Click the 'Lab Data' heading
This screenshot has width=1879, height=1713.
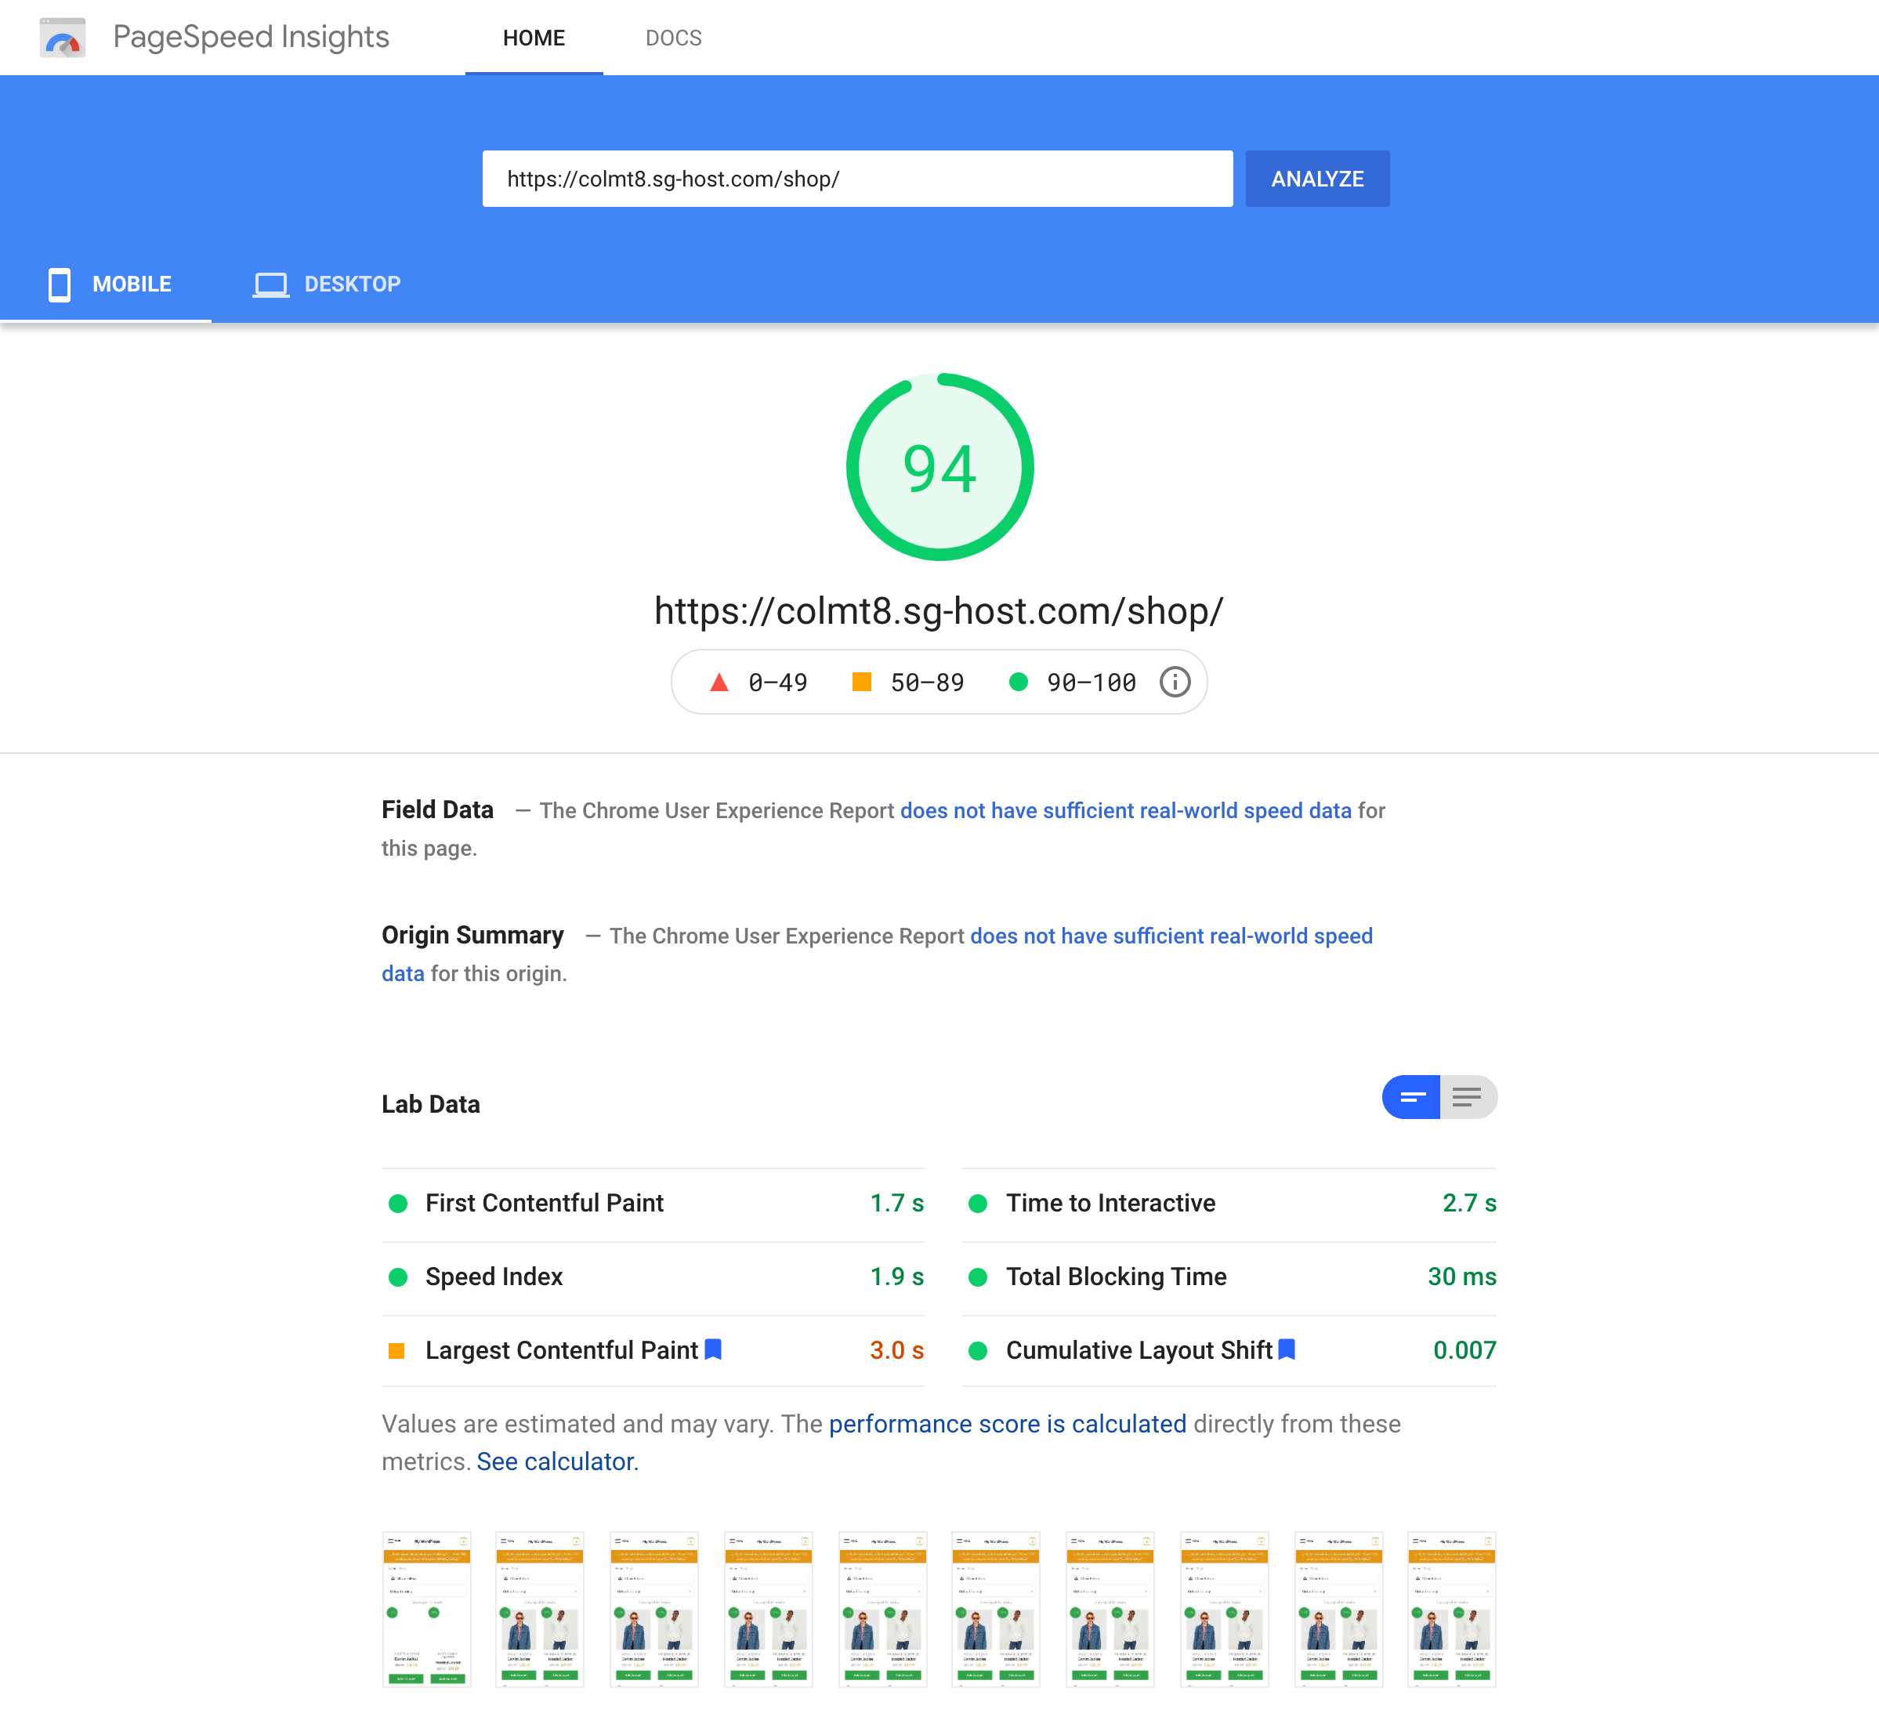(x=431, y=1104)
